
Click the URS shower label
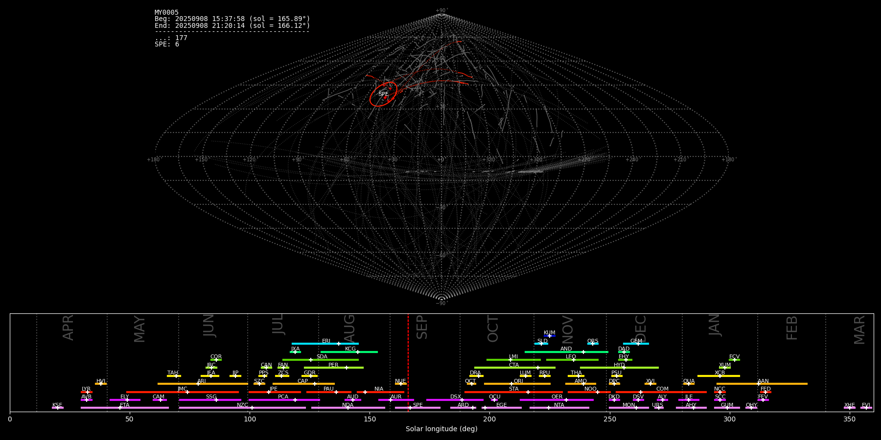coord(657,405)
